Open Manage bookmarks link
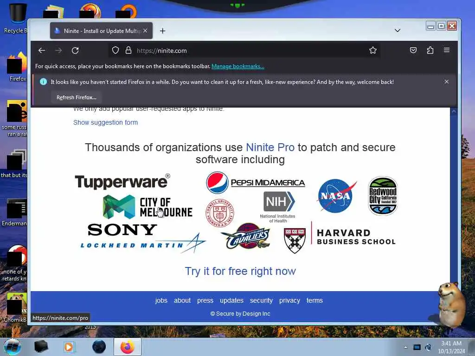This screenshot has height=356, width=475. click(x=238, y=66)
